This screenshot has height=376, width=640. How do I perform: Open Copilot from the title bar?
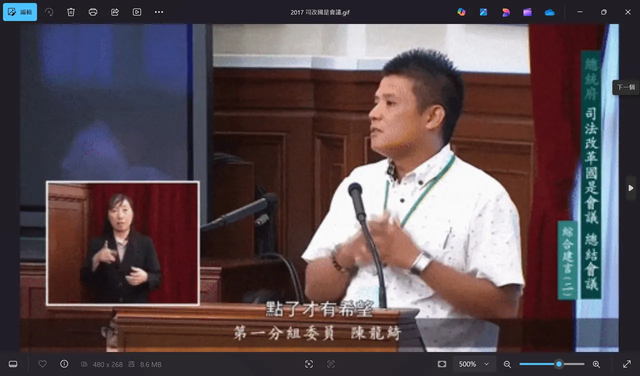461,11
